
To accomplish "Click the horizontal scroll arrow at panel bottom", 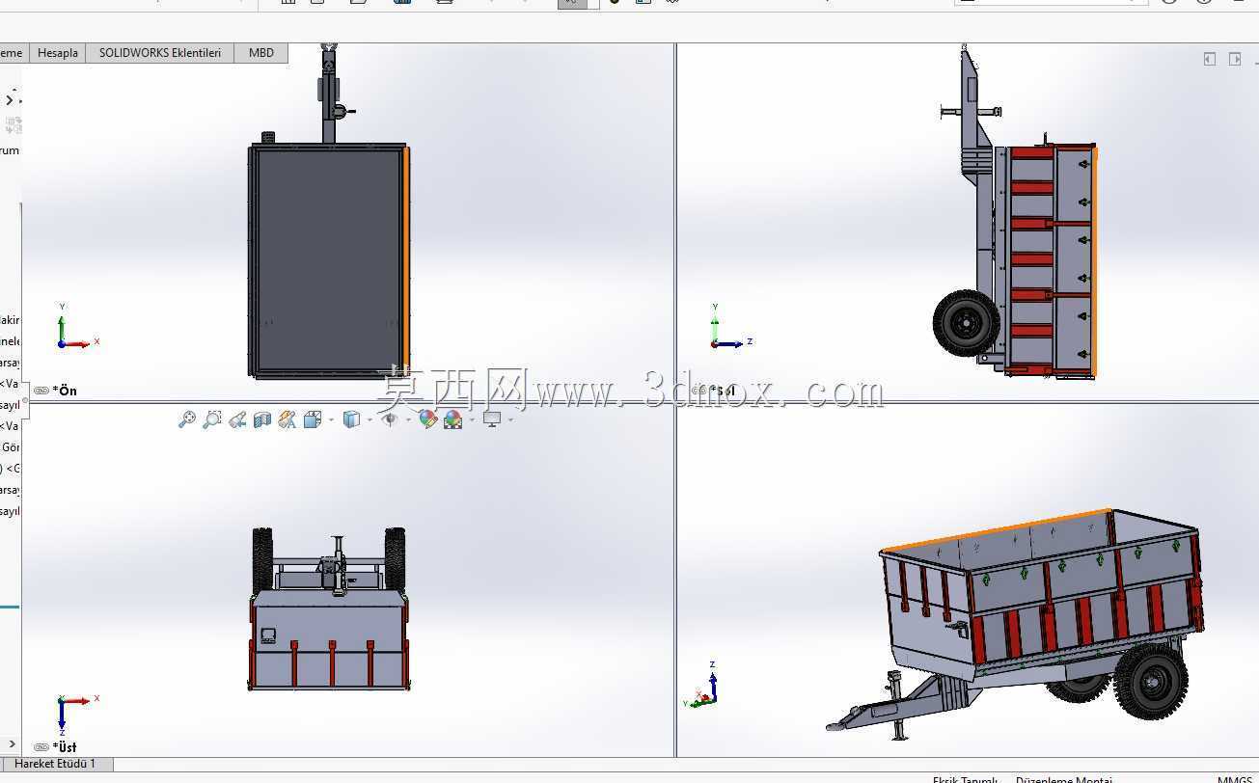I will pos(12,744).
